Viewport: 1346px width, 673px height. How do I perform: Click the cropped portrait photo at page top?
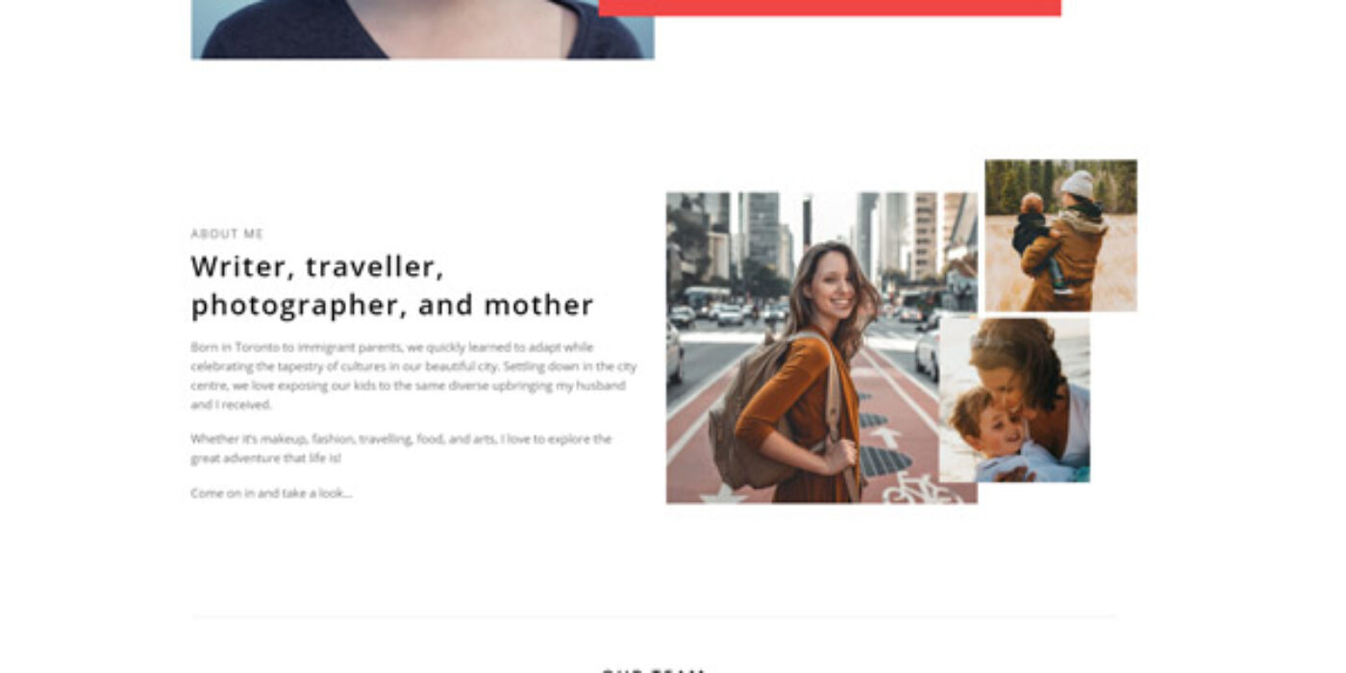point(422,29)
